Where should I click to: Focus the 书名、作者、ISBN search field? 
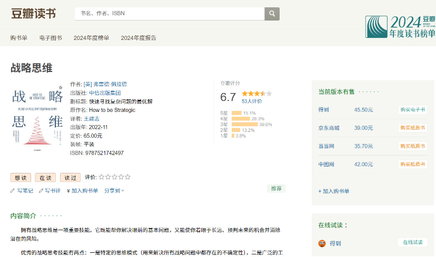point(170,14)
